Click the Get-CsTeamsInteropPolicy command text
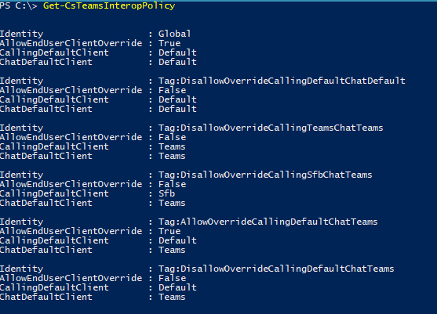This screenshot has width=437, height=314. click(x=109, y=5)
